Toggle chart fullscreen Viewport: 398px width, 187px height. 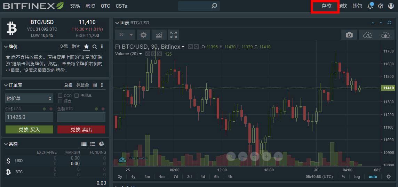point(174,35)
